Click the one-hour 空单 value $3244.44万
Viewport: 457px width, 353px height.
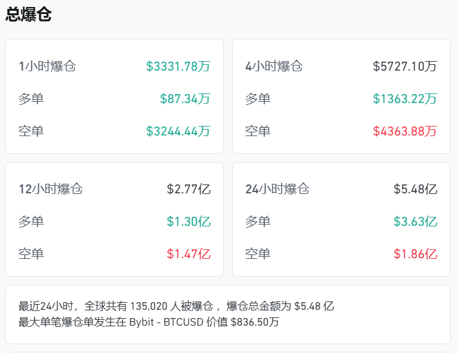(178, 131)
